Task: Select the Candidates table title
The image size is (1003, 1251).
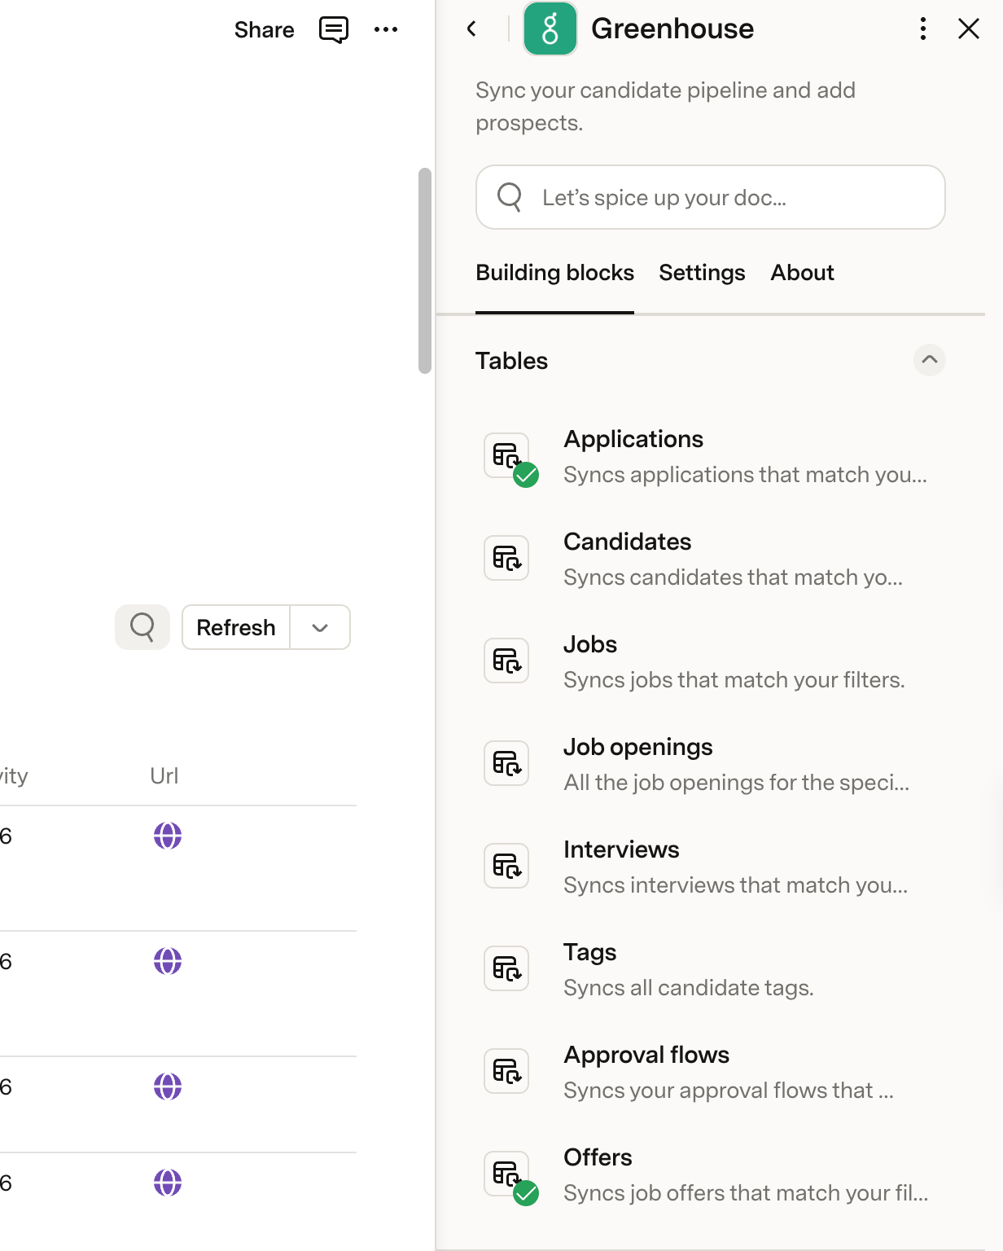Action: 627,542
